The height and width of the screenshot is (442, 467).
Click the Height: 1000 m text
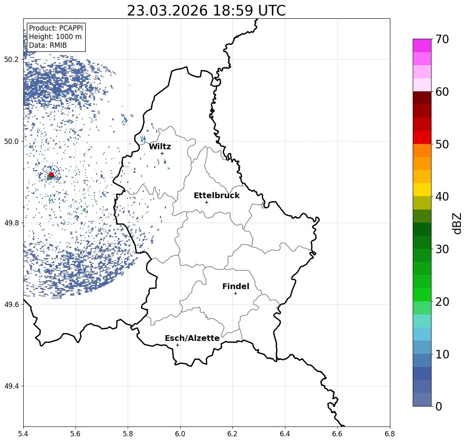55,37
